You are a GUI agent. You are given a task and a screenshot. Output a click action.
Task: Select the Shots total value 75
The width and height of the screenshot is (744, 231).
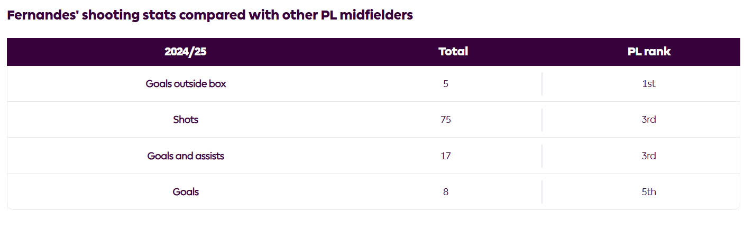click(446, 120)
